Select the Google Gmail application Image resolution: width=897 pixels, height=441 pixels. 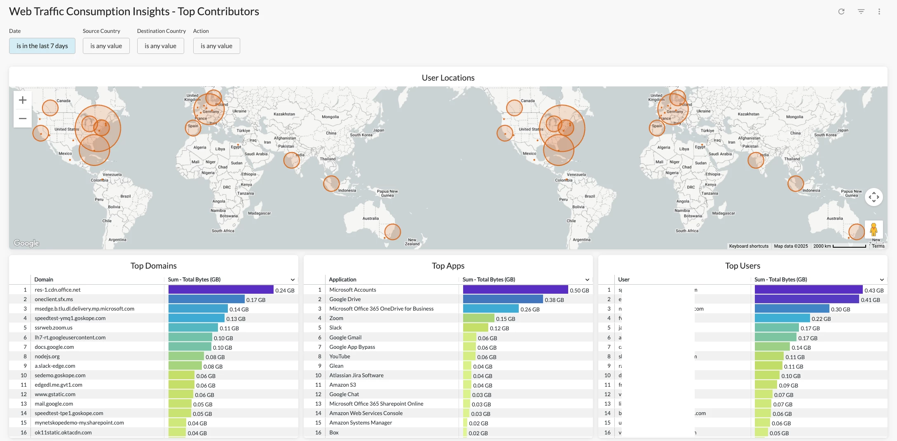coord(345,337)
